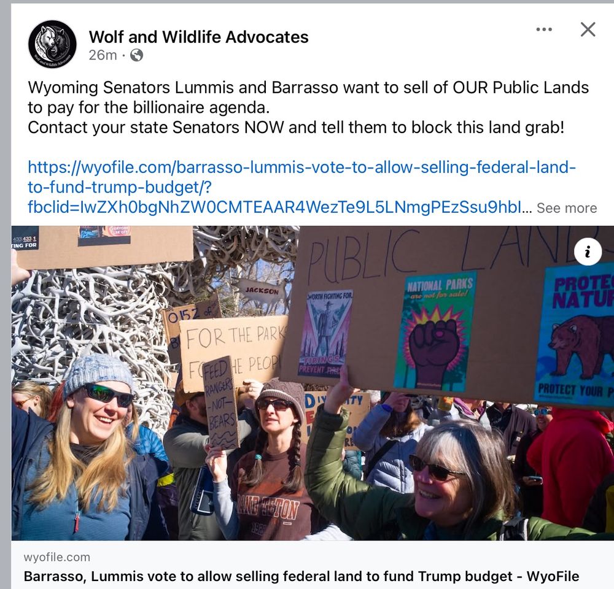The height and width of the screenshot is (589, 614).
Task: Expand the post text with See more
Action: (x=567, y=208)
